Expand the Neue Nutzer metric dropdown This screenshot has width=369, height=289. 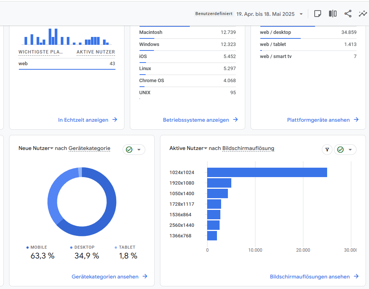click(x=52, y=148)
